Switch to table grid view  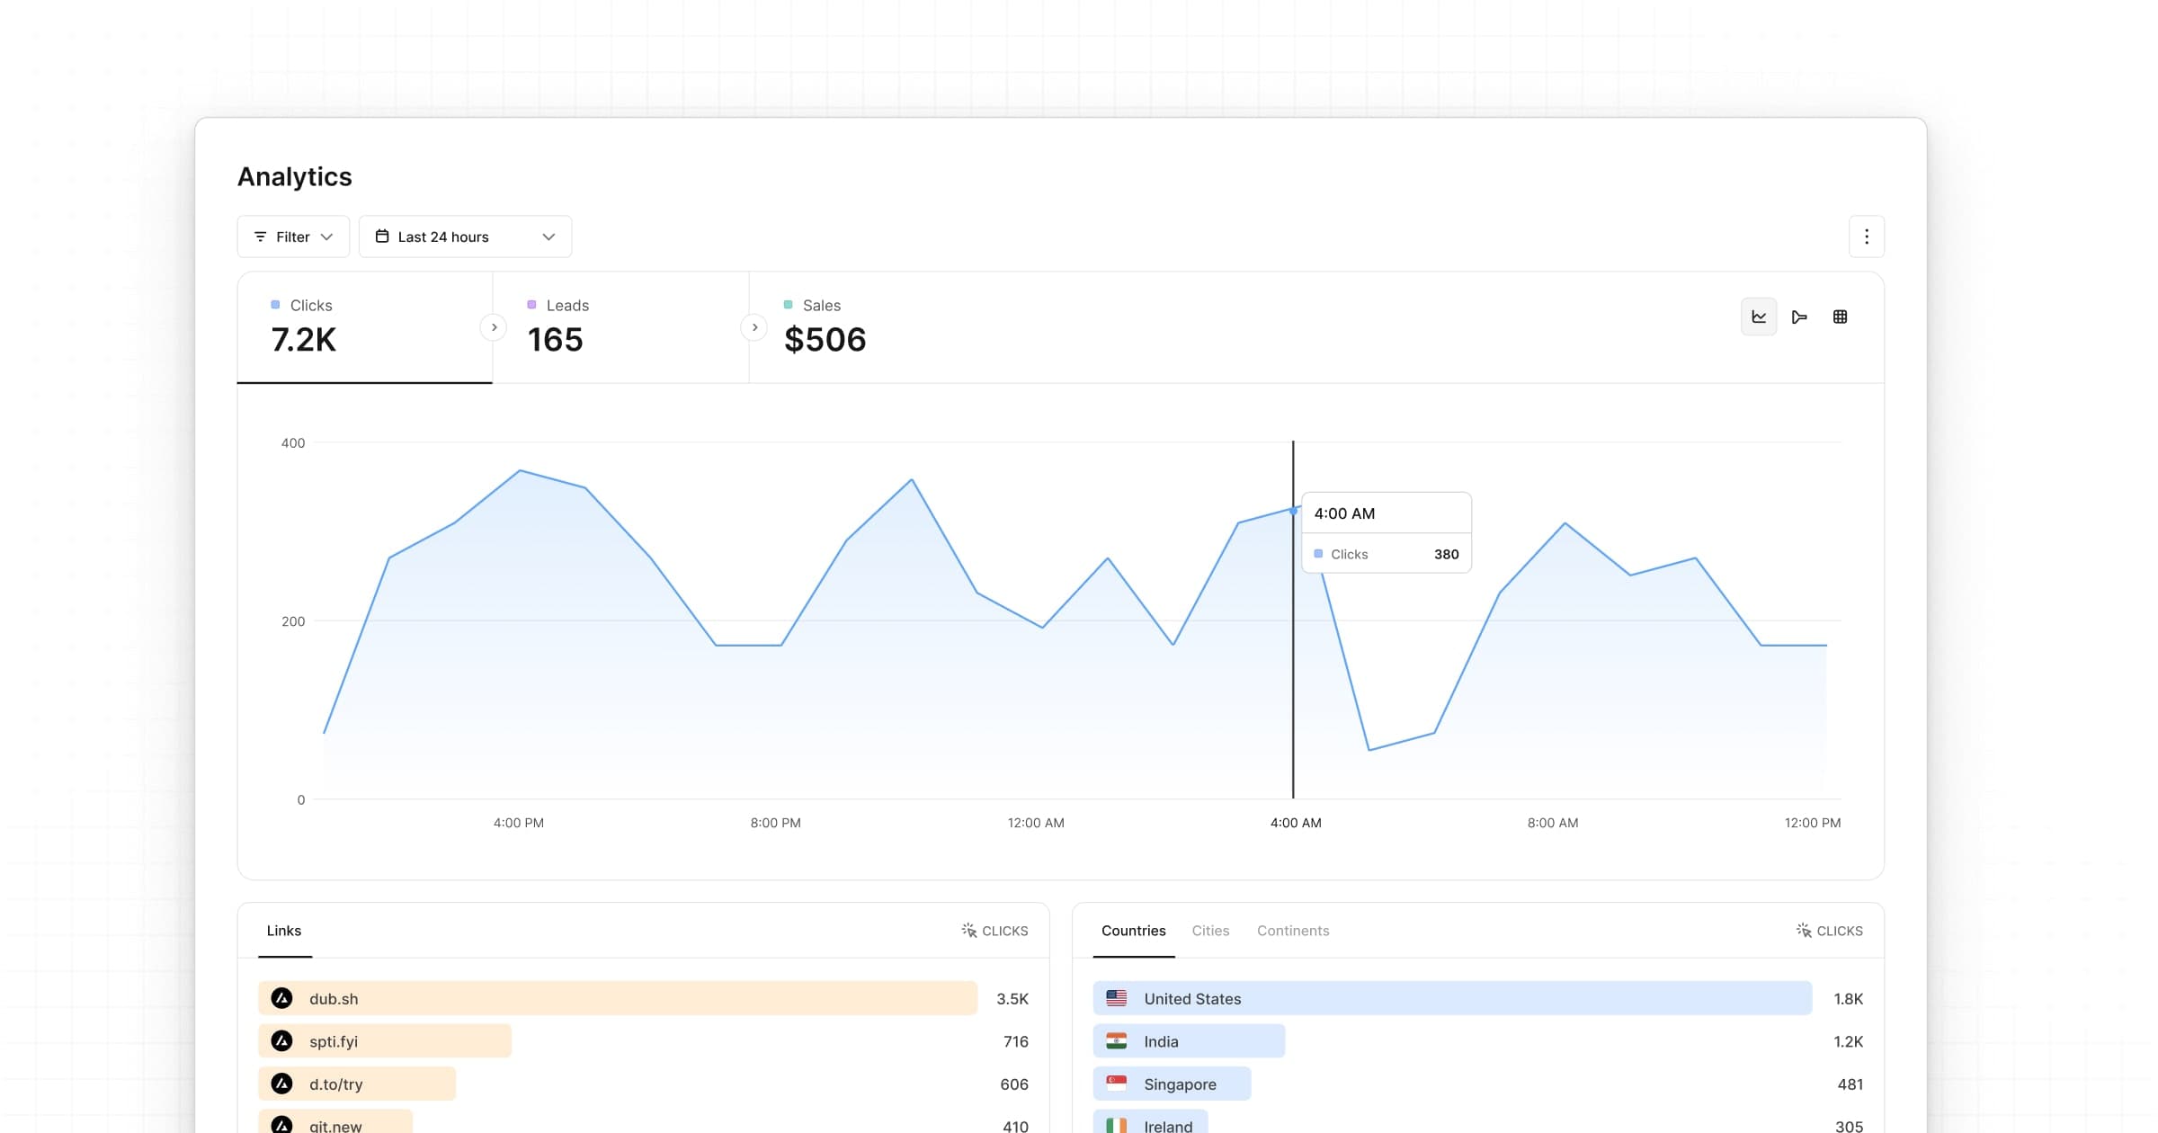coord(1840,317)
